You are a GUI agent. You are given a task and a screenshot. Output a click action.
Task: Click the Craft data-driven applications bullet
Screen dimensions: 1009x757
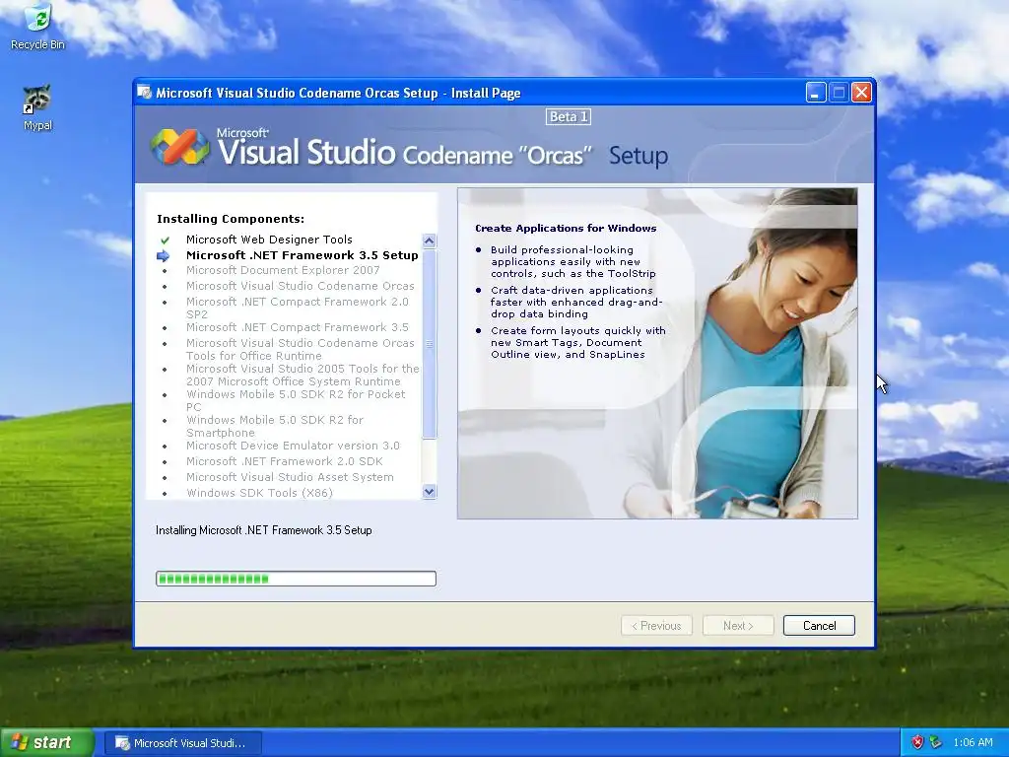tap(575, 302)
